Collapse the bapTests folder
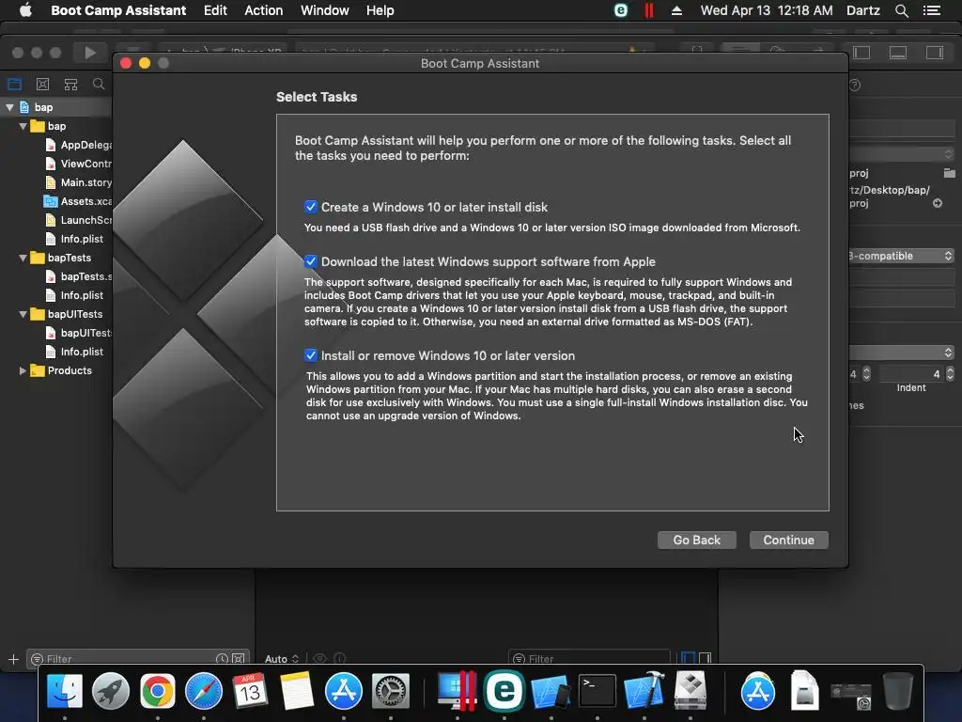Viewport: 962px width, 722px height. point(23,258)
